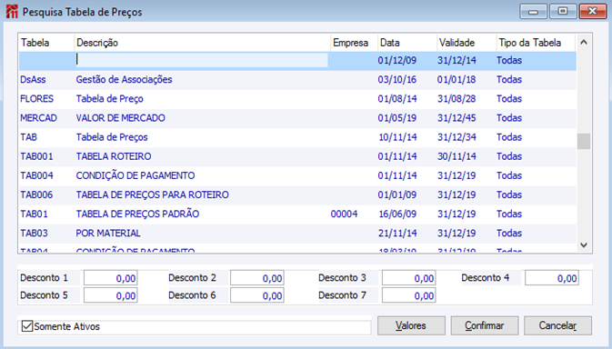612x349 pixels.
Task: Confirm selection with Confirmar button
Action: (485, 325)
